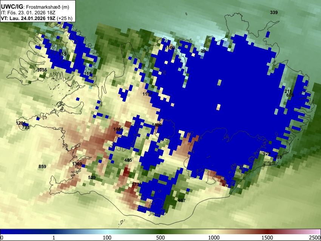Image resolution: width=321 pixels, height=241 pixels.
Task: Click the map value 467 in the south
Action: pos(182,201)
